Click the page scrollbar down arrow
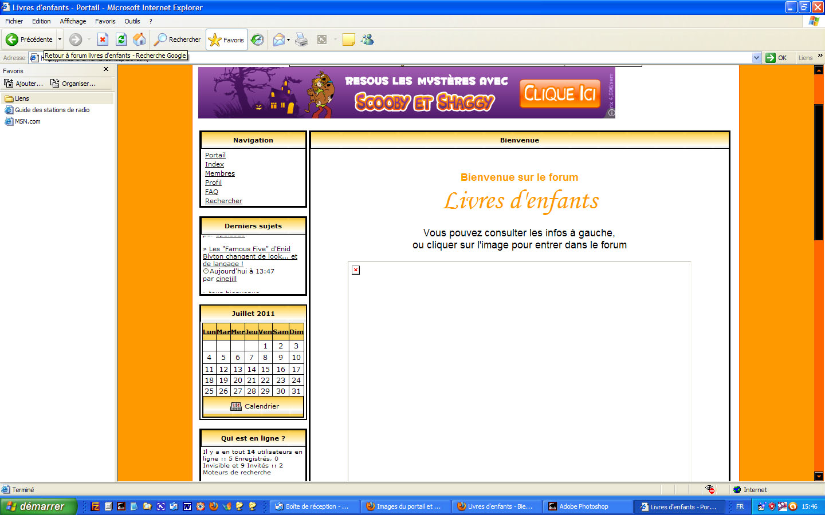Viewport: 825px width, 515px height. tap(819, 476)
